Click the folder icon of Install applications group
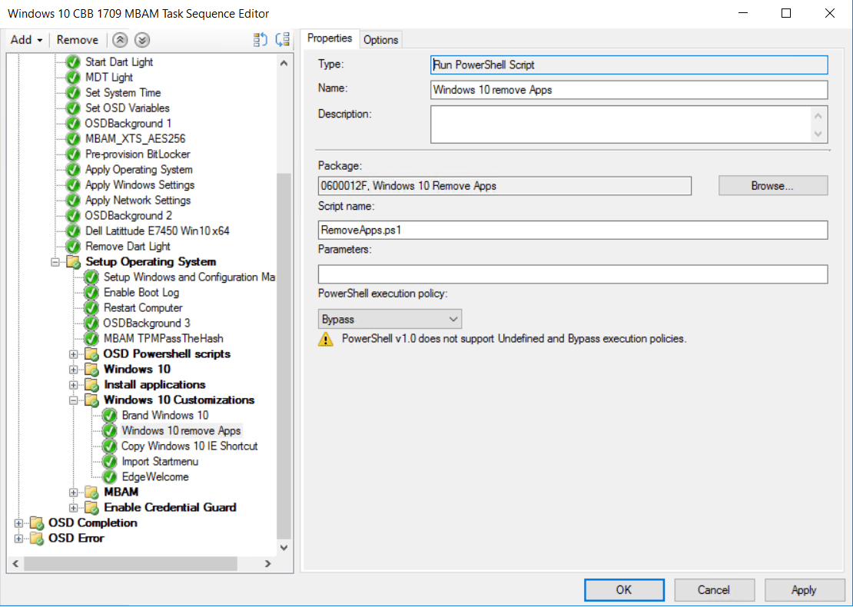This screenshot has width=853, height=607. 91,384
